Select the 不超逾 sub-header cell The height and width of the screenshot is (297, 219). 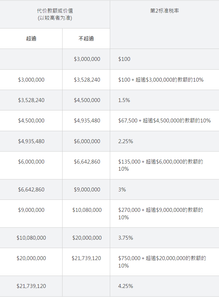click(x=86, y=39)
